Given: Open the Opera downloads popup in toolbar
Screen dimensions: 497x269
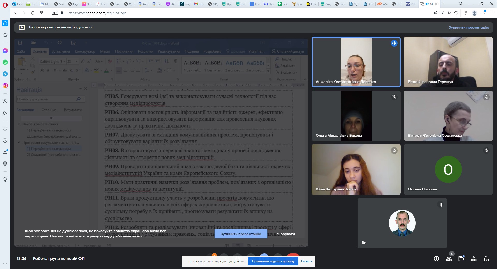Looking at the screenshot, I should point(483,13).
